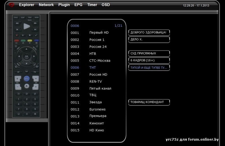The height and width of the screenshot is (146, 225).
Task: Click the volume plus button on remote
Action: pos(18,79)
